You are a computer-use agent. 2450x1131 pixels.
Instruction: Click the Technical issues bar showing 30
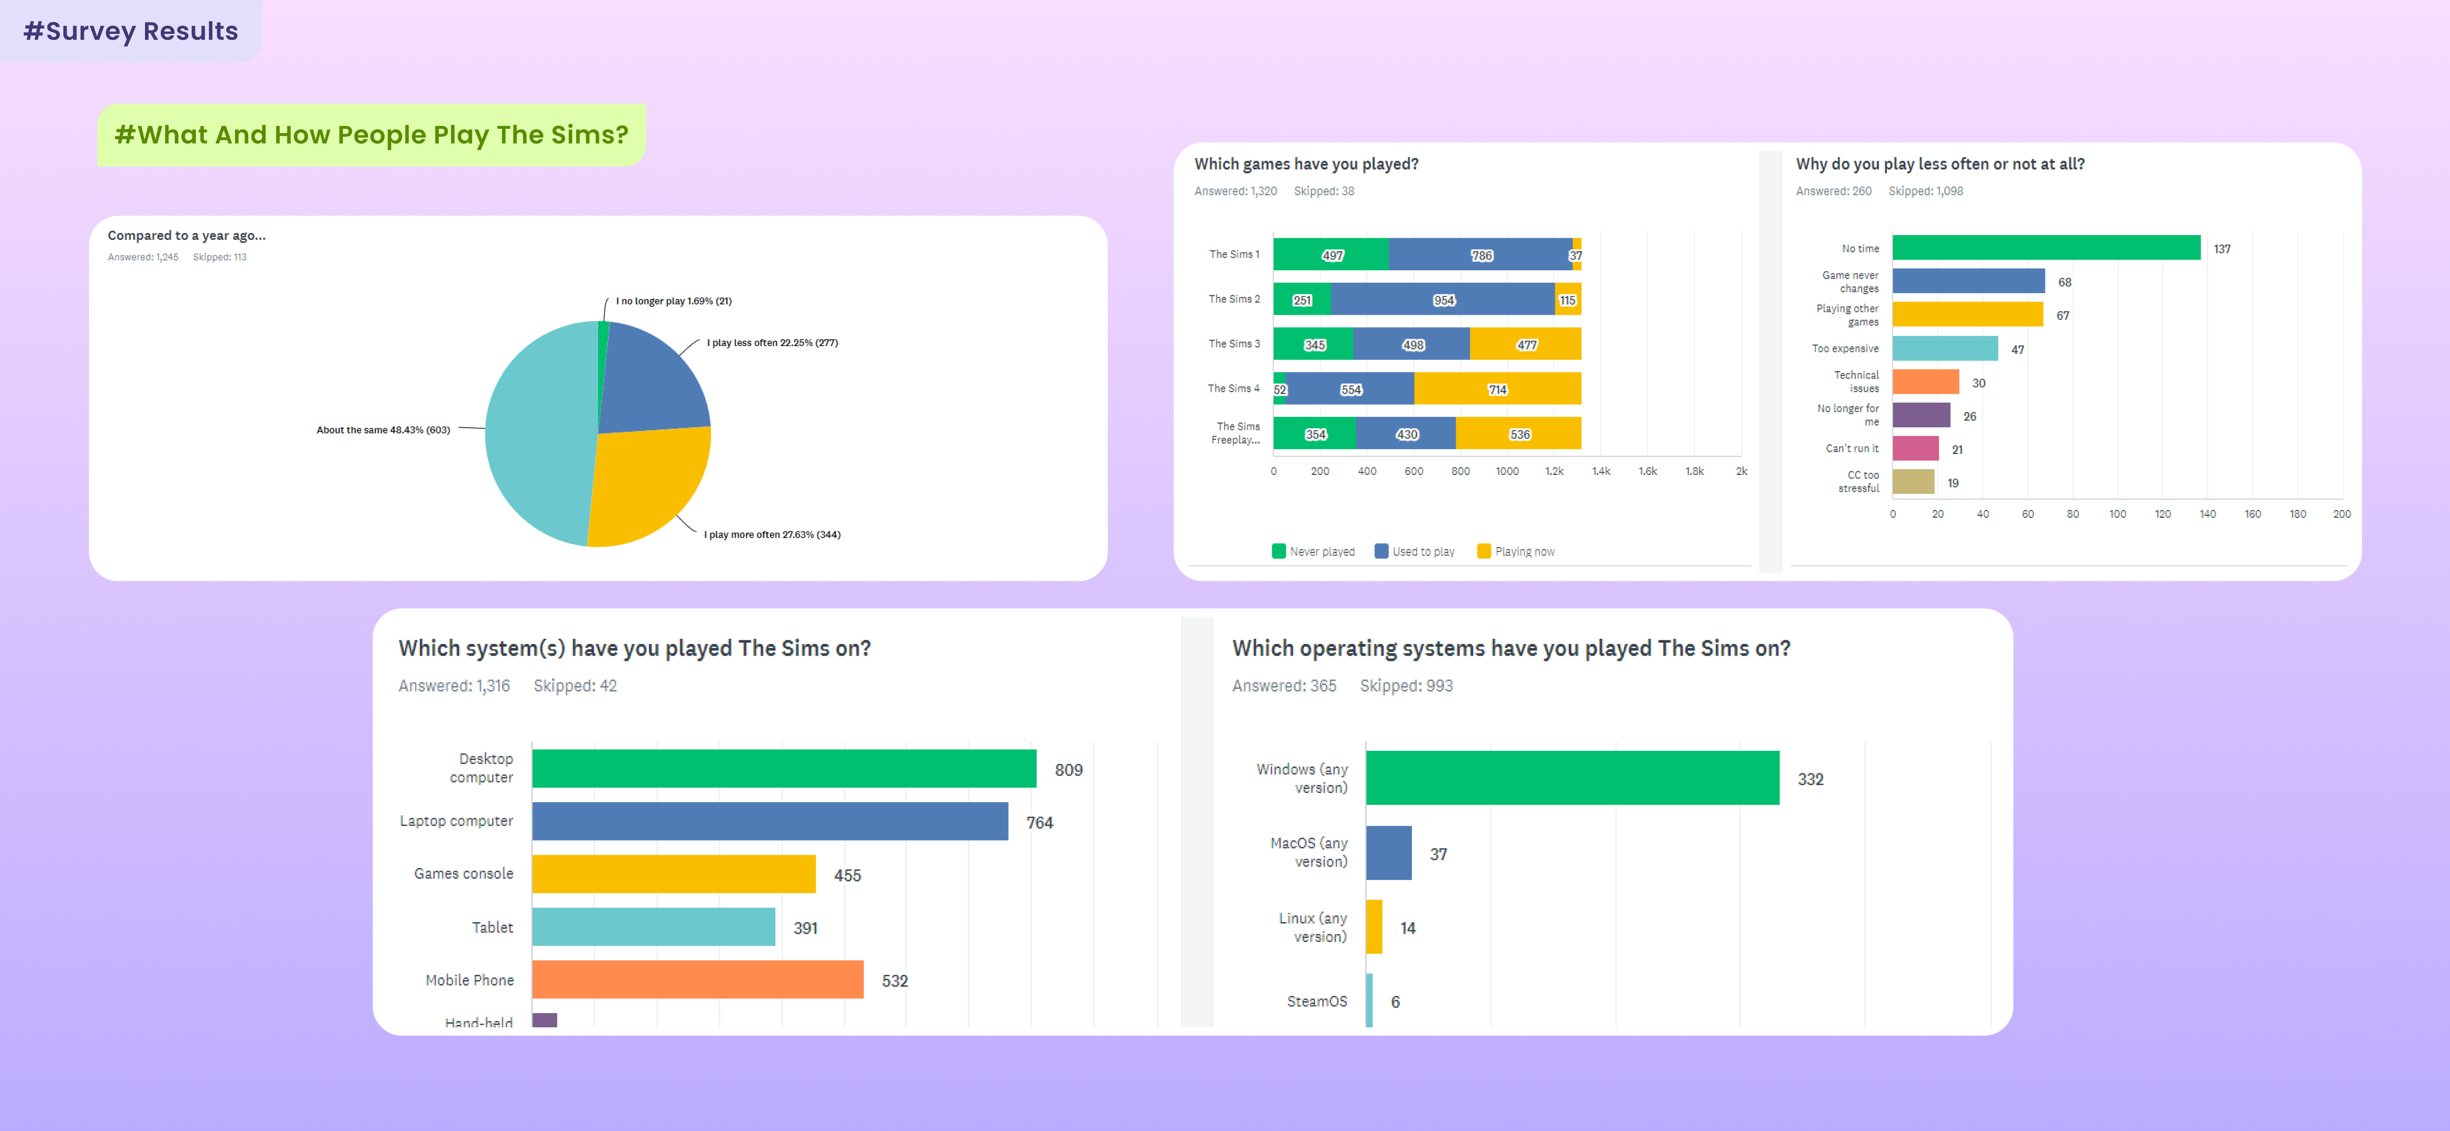1925,381
